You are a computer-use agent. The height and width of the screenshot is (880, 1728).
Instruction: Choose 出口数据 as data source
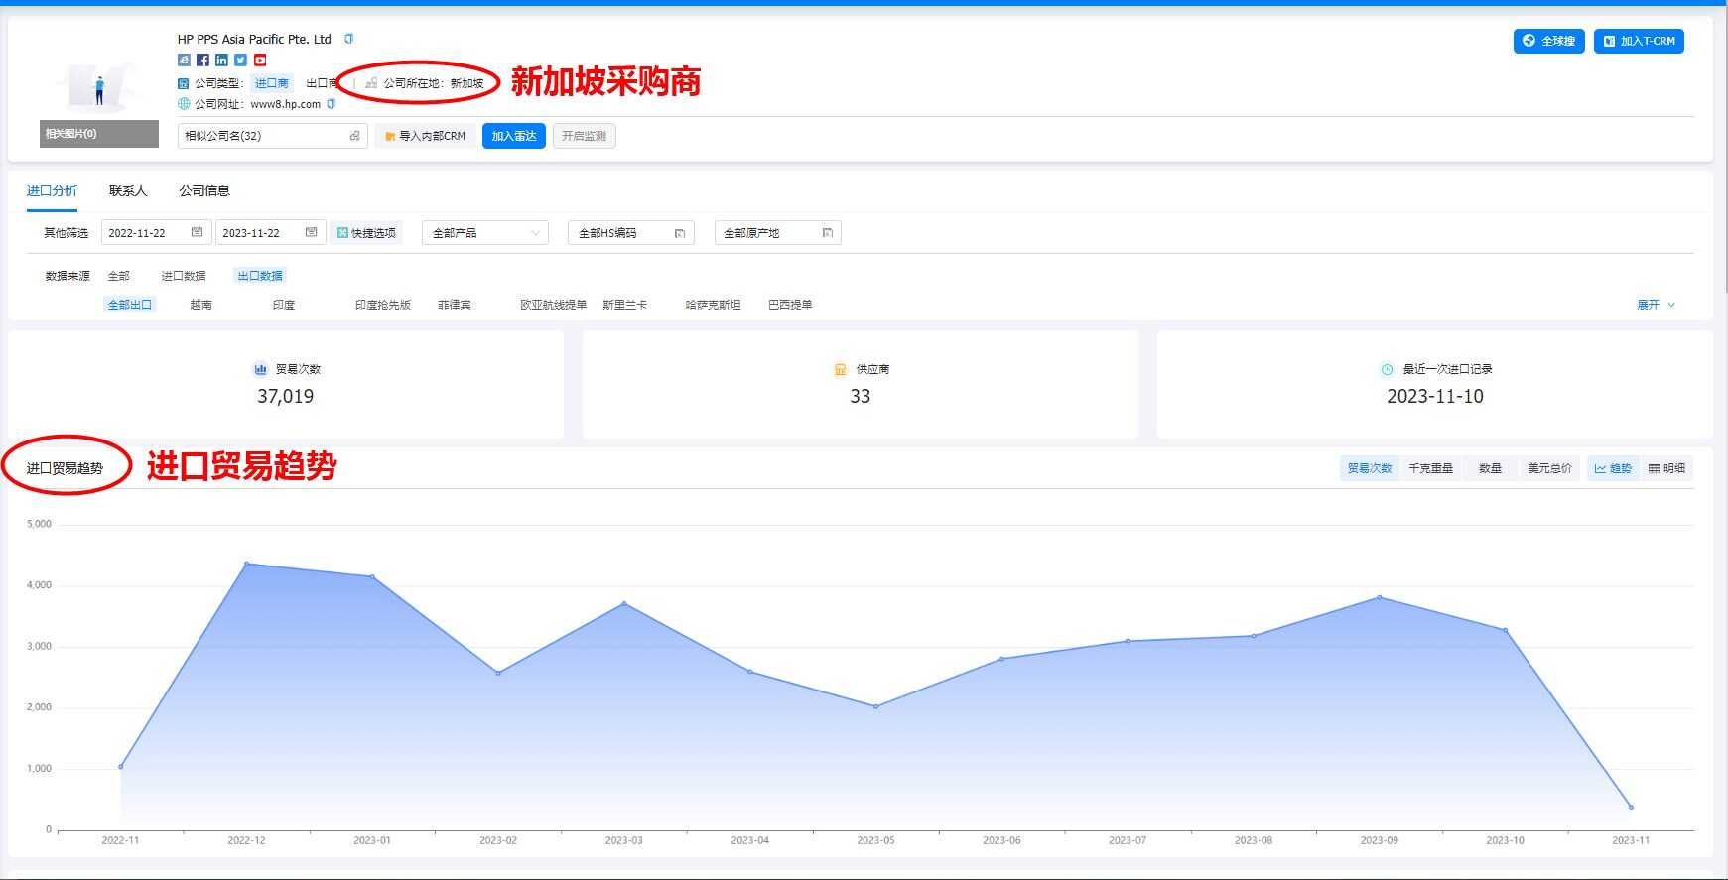[x=260, y=276]
